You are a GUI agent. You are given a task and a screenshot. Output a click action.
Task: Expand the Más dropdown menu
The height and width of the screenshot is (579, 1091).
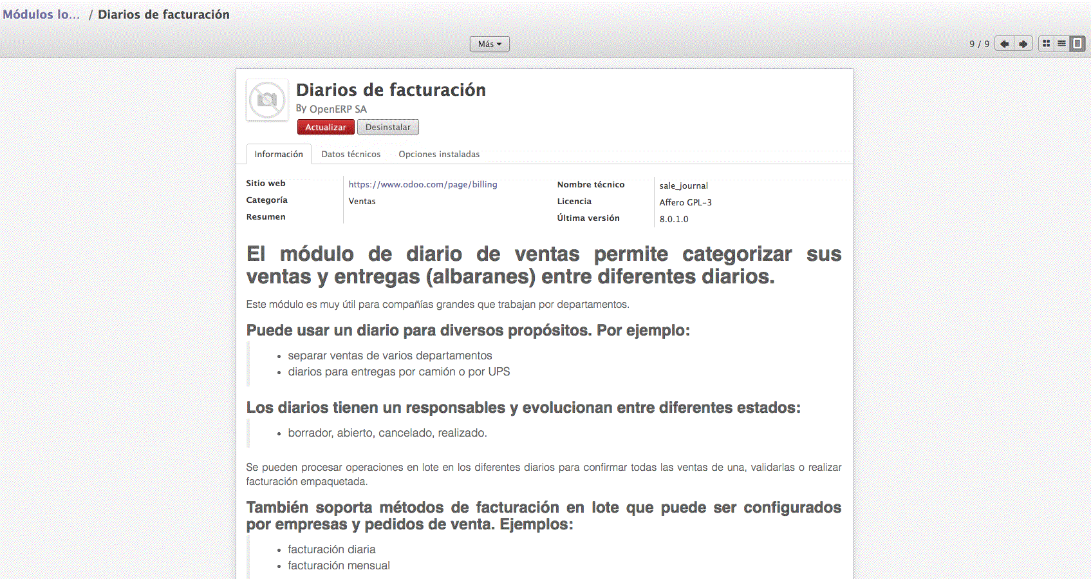pyautogui.click(x=489, y=44)
